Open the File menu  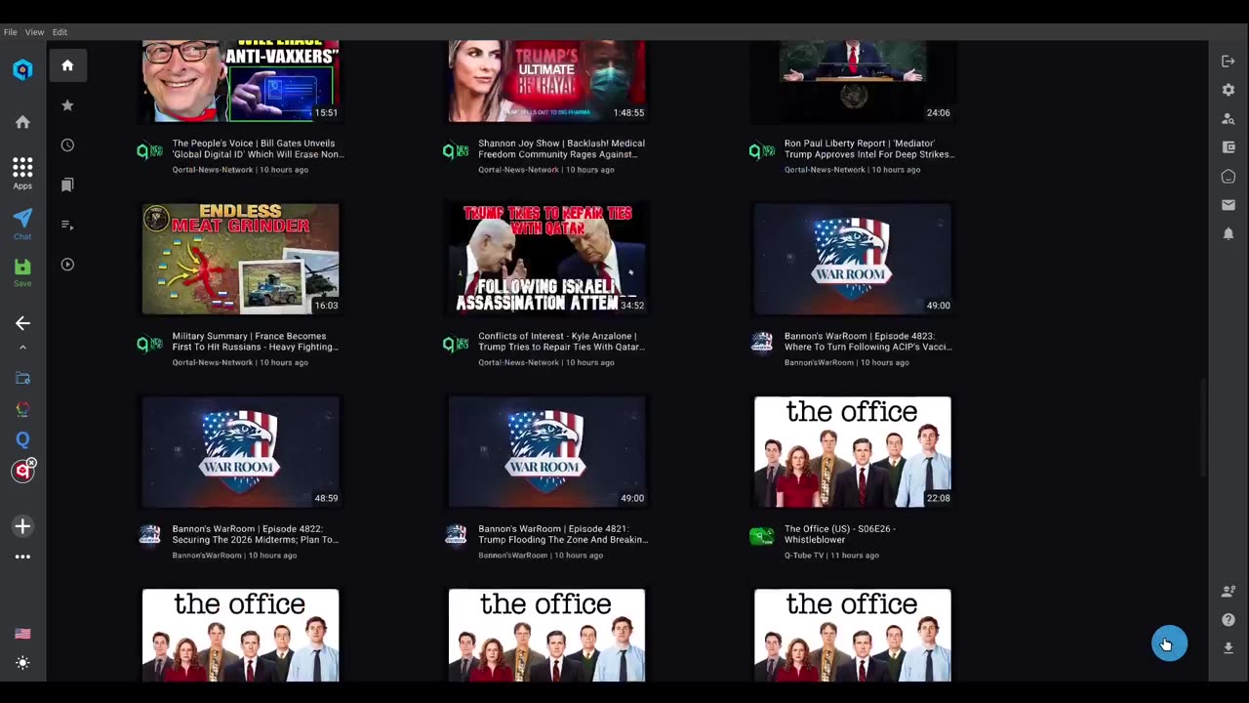pos(10,32)
